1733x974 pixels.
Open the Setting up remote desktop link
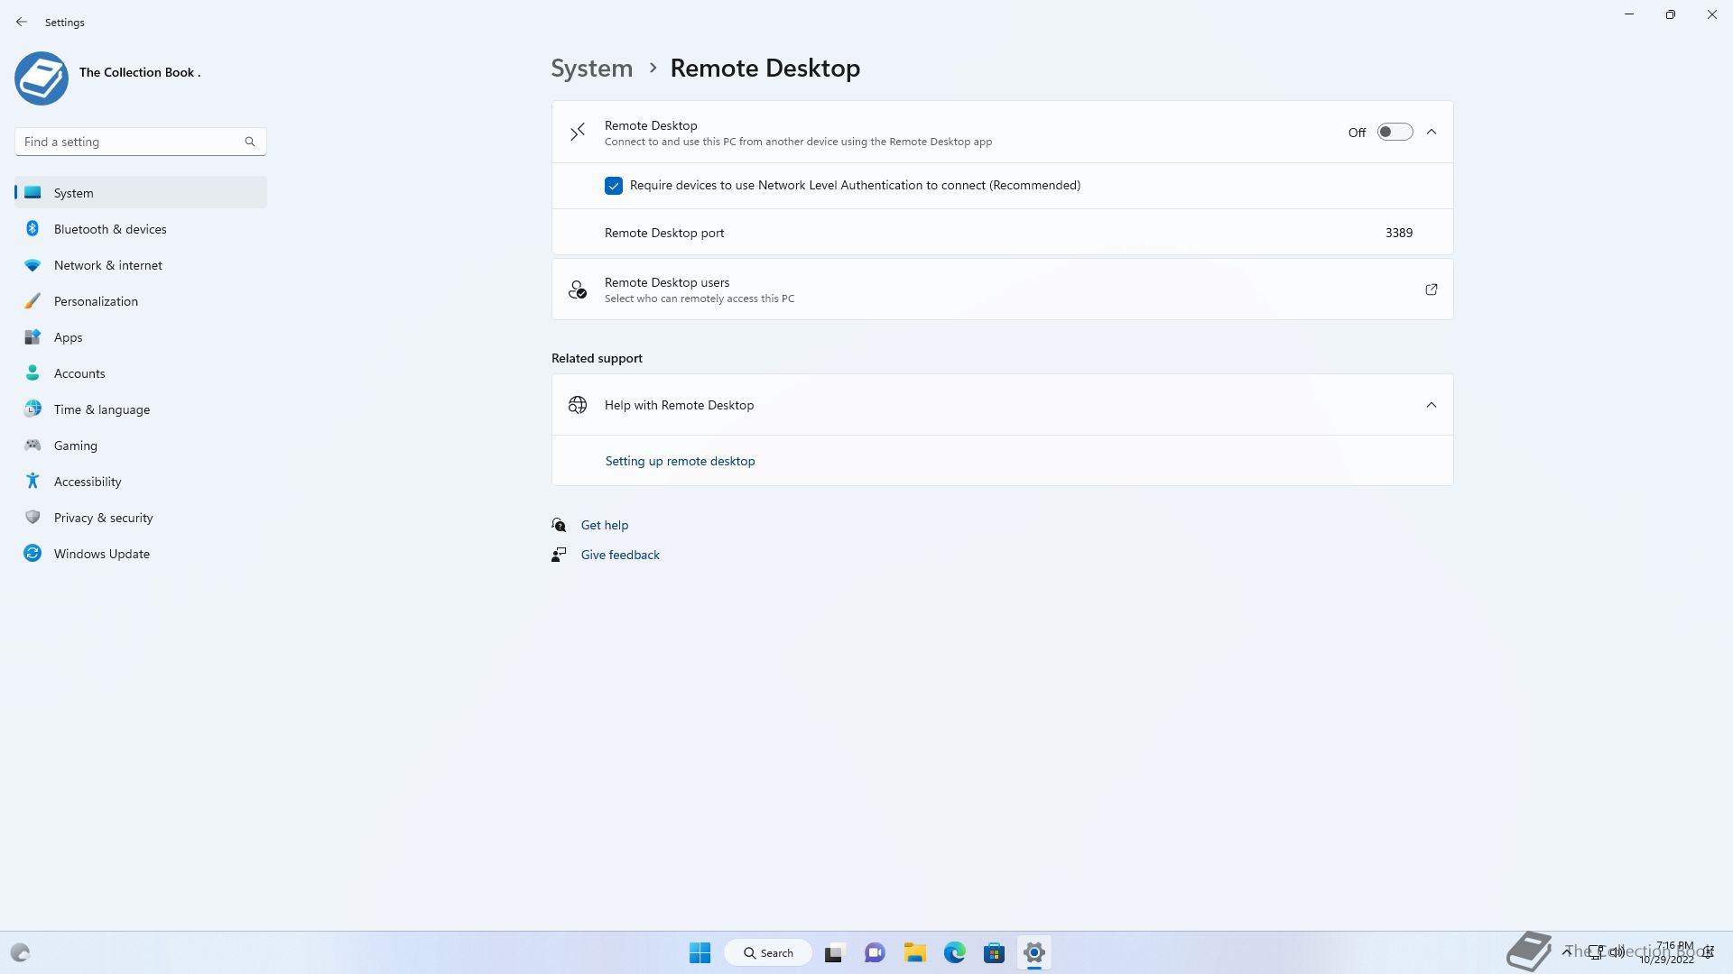680,461
